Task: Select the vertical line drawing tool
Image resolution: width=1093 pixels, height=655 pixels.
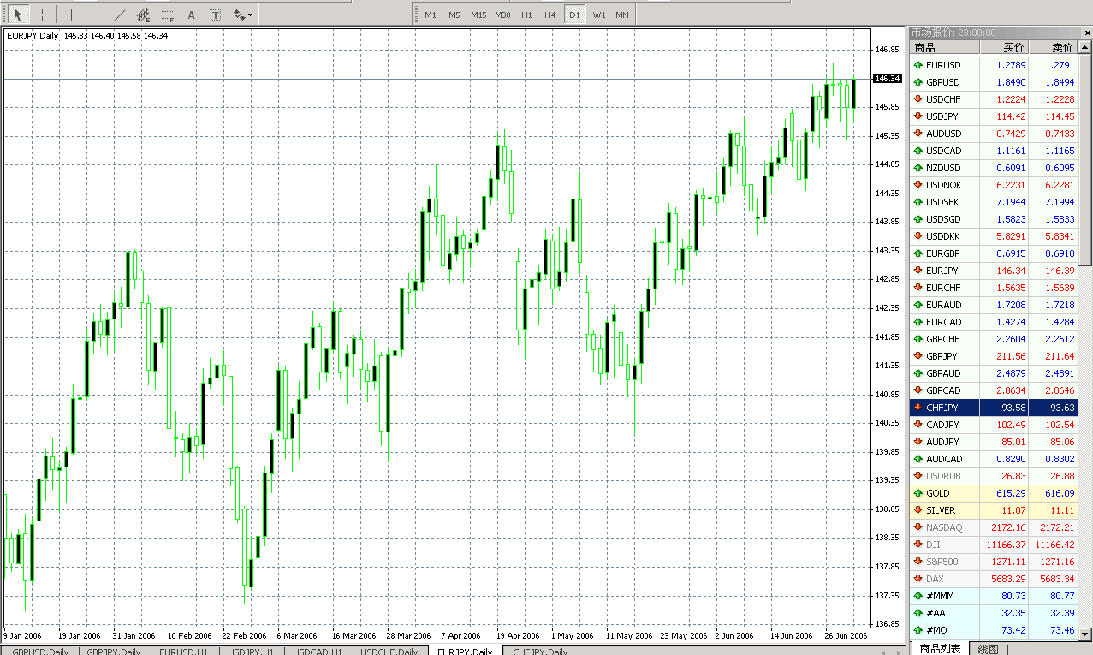Action: tap(71, 15)
